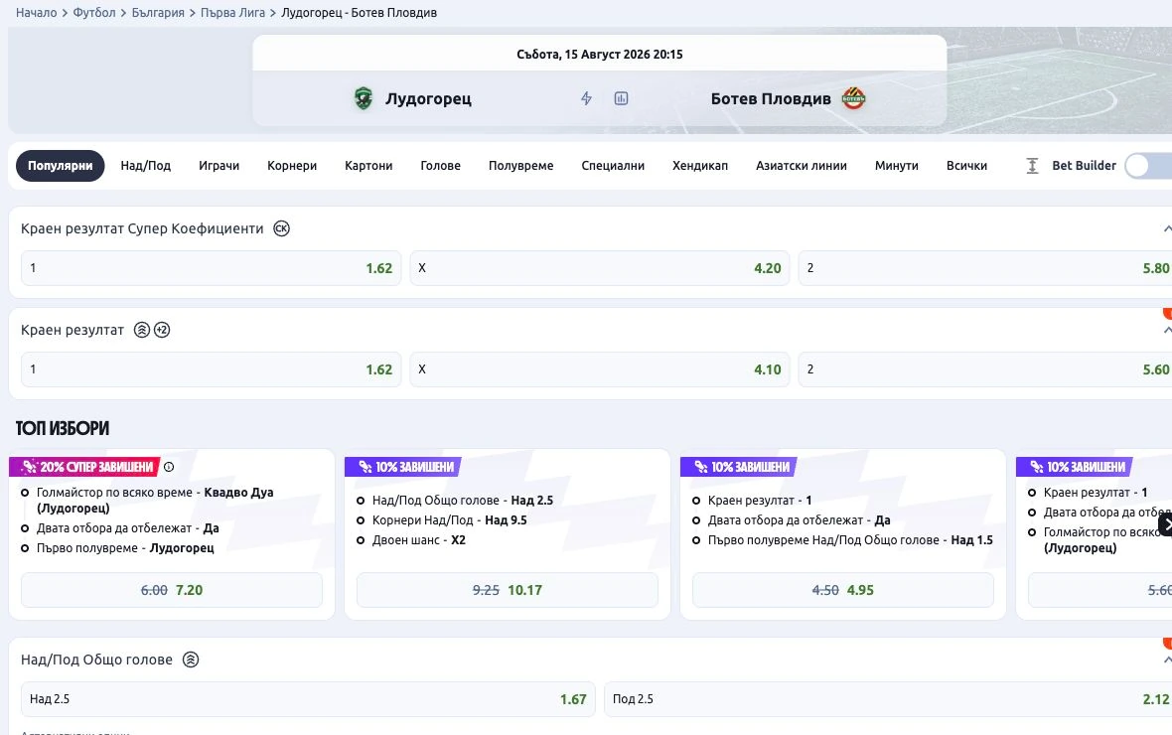Show the Всички markets tab
The image size is (1172, 735).
click(x=966, y=166)
